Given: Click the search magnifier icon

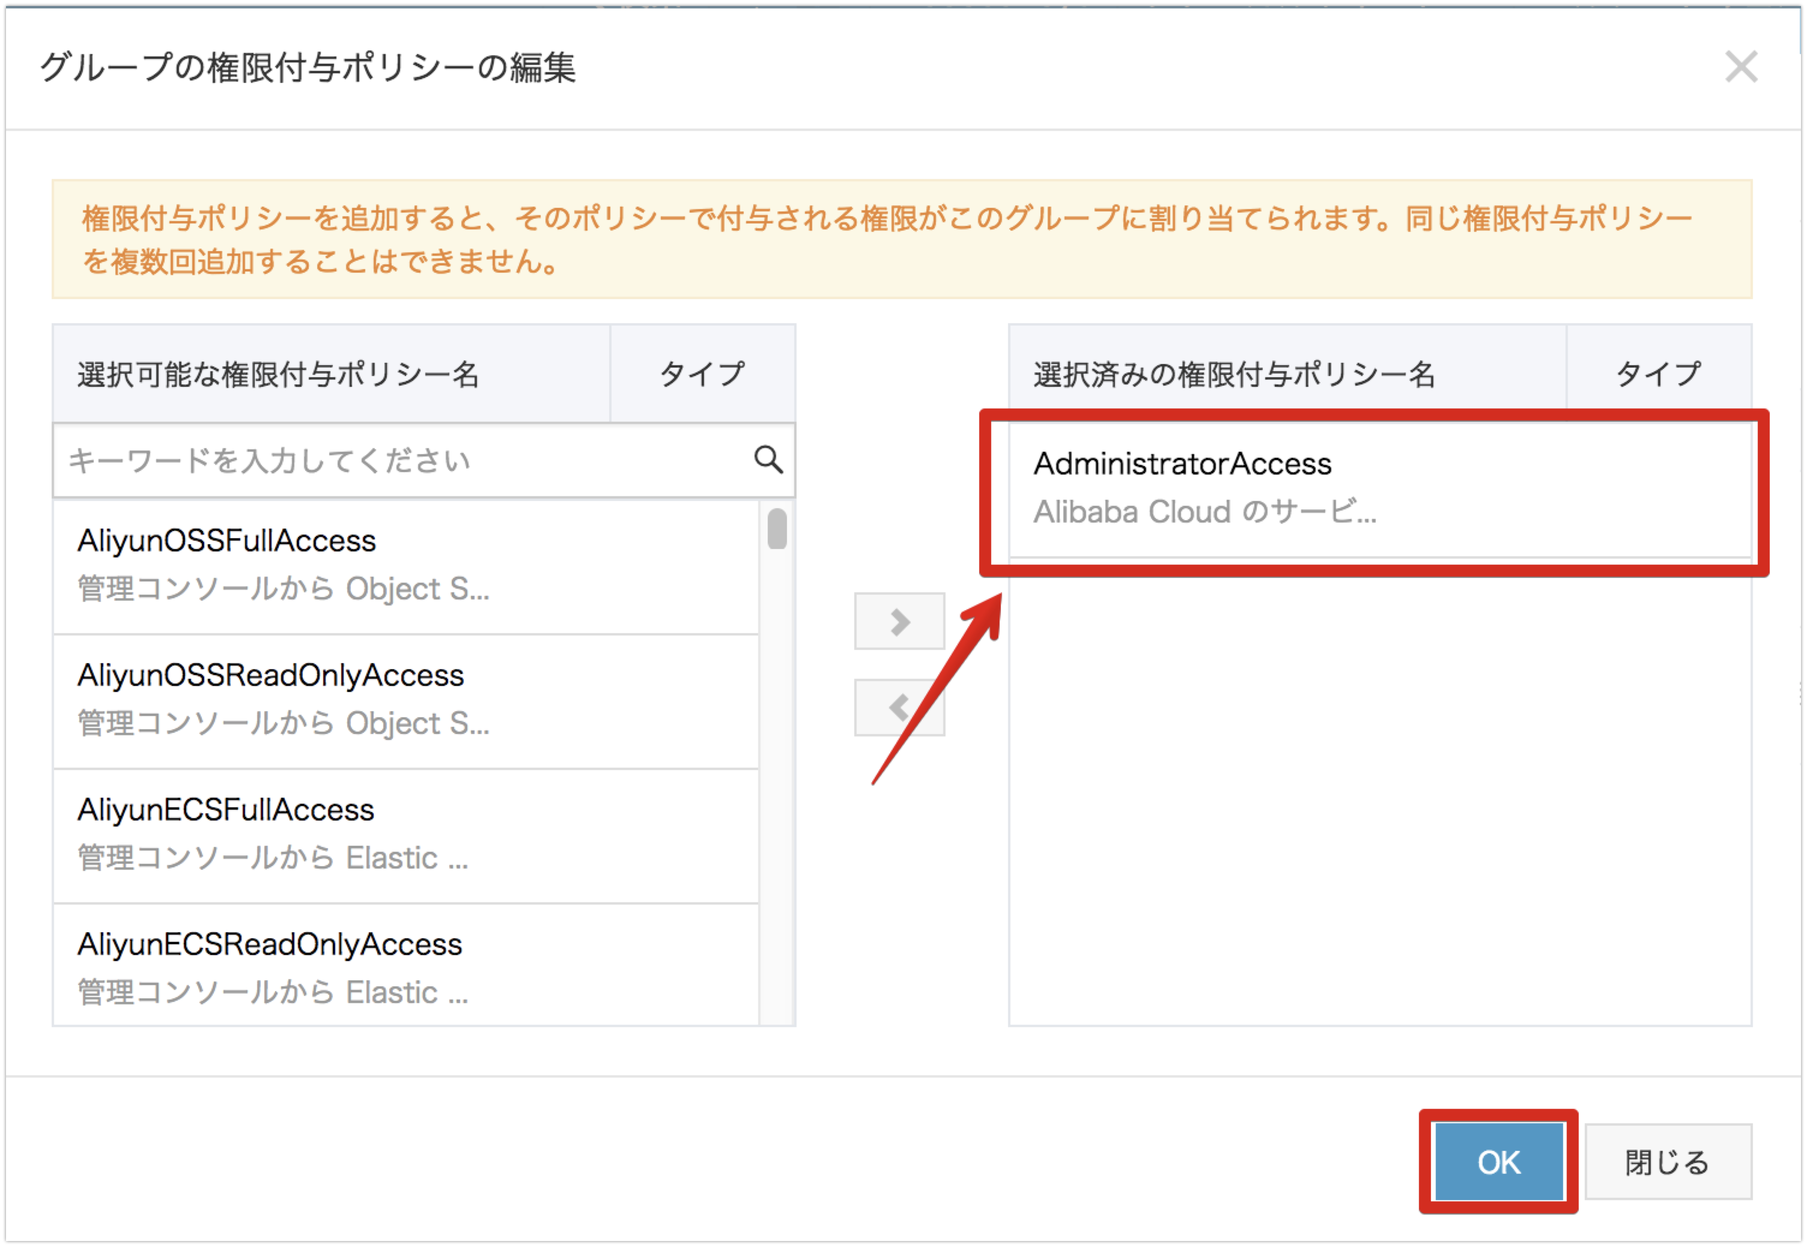Looking at the screenshot, I should click(768, 460).
